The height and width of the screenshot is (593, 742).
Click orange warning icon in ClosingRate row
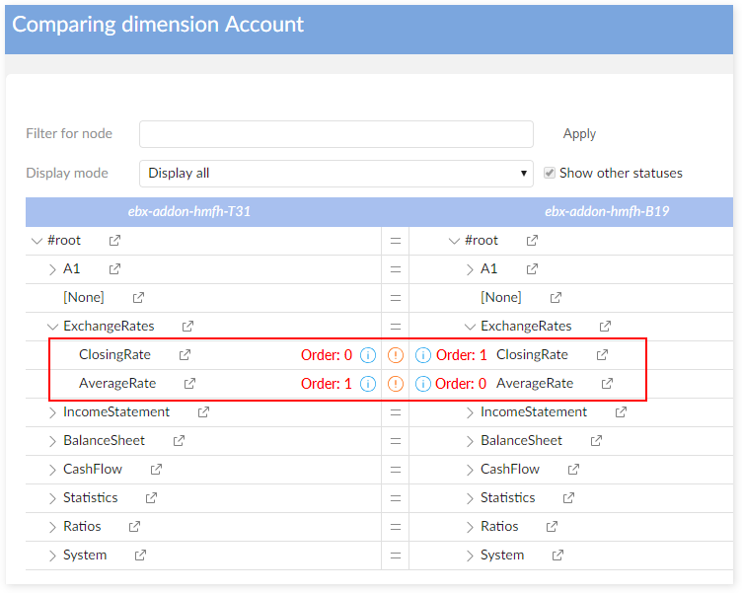pos(396,355)
